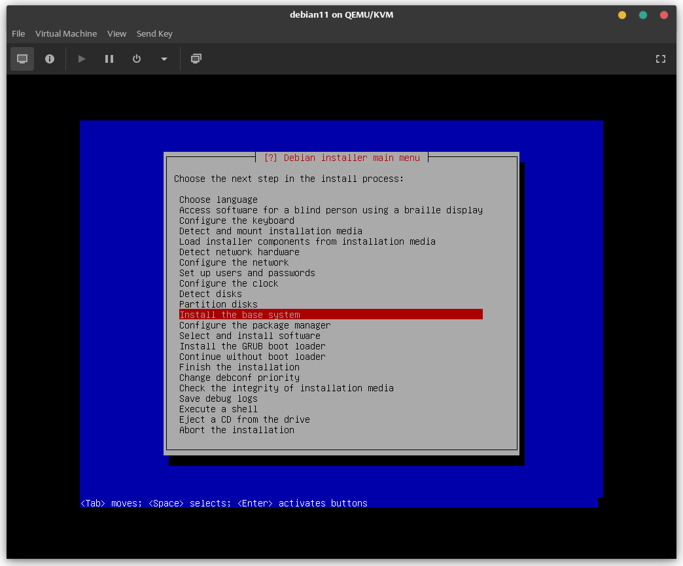
Task: Choose 'Partition disks' in installer menu
Action: point(219,304)
